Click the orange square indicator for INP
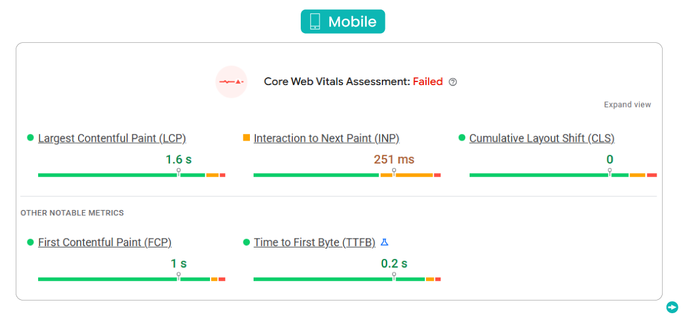The height and width of the screenshot is (318, 682). (x=246, y=138)
